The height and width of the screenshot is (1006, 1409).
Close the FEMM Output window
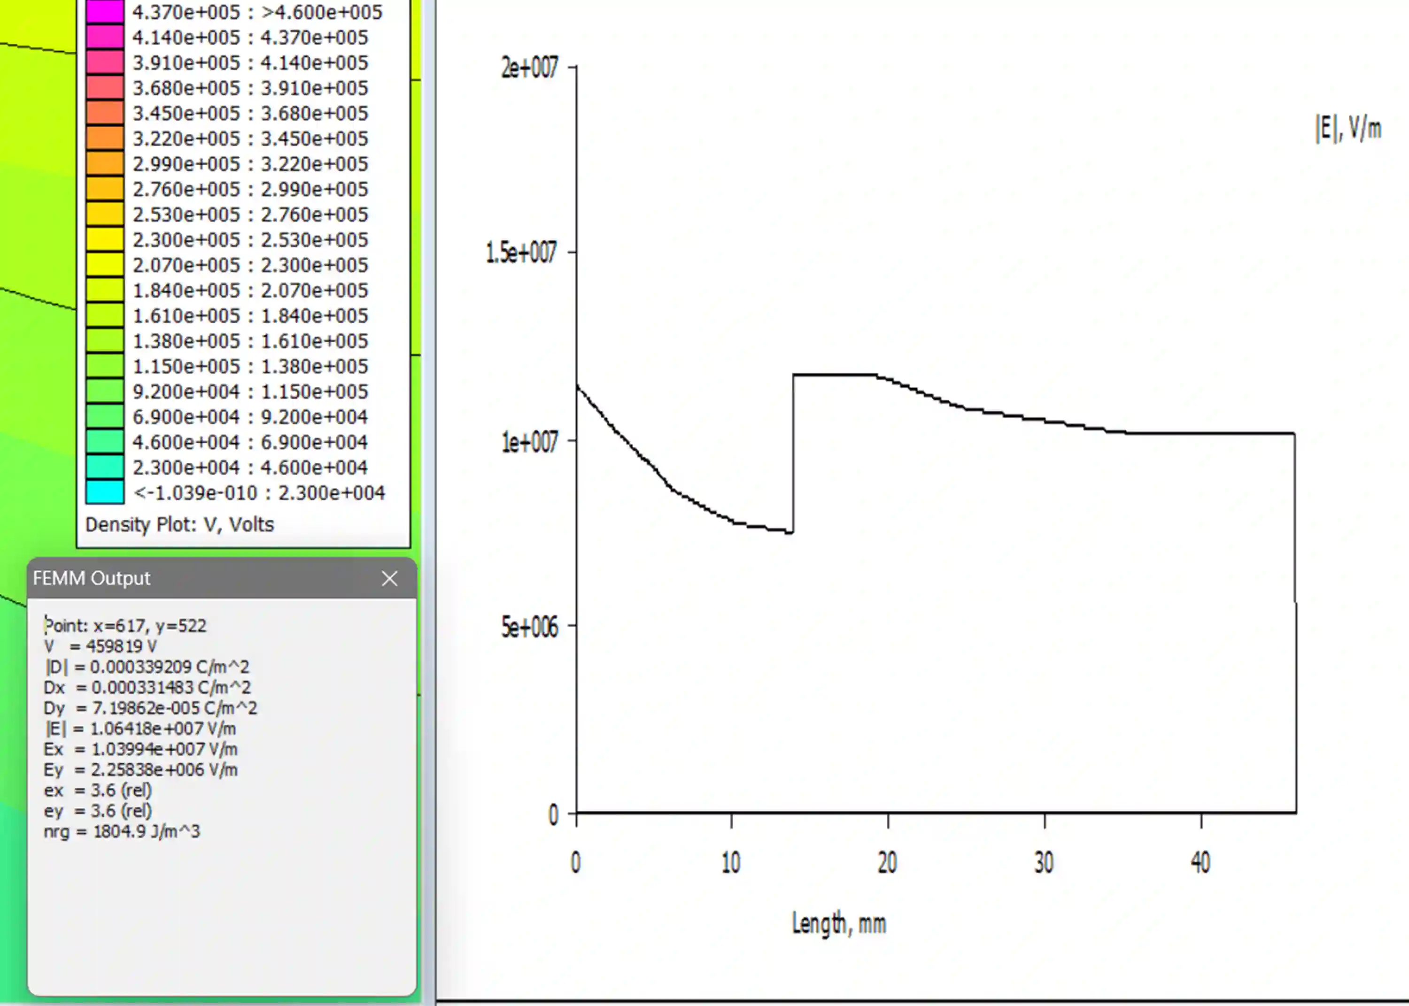[389, 578]
